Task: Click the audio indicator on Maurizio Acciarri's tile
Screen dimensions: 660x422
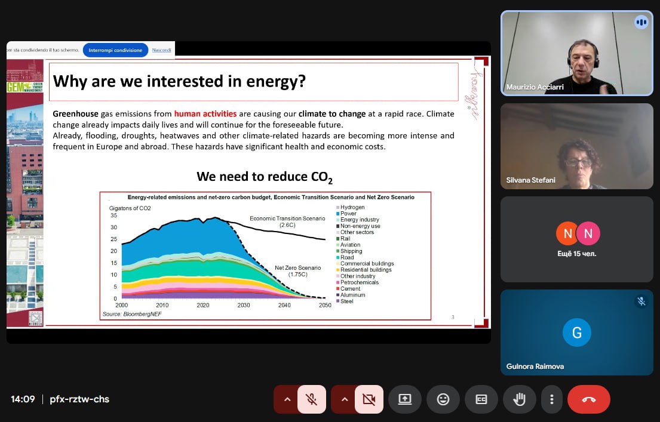Action: (641, 22)
